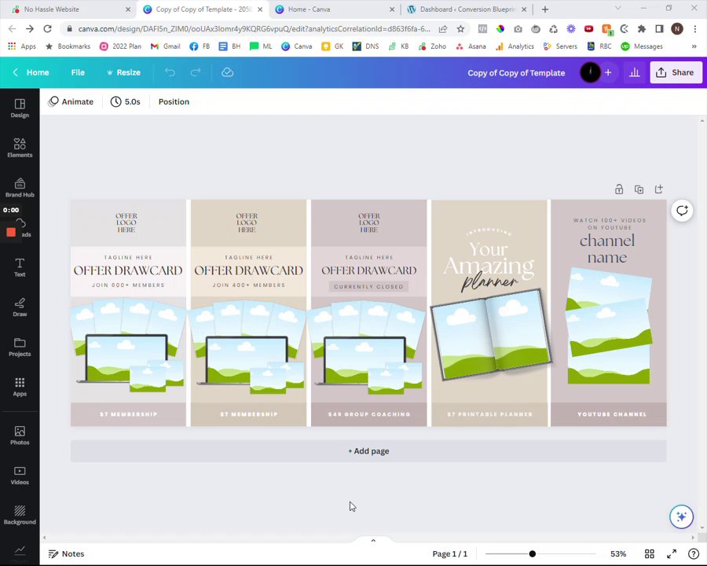Switch to Dashboard Conversion Blueprint tab
The image size is (707, 566).
[x=466, y=9]
